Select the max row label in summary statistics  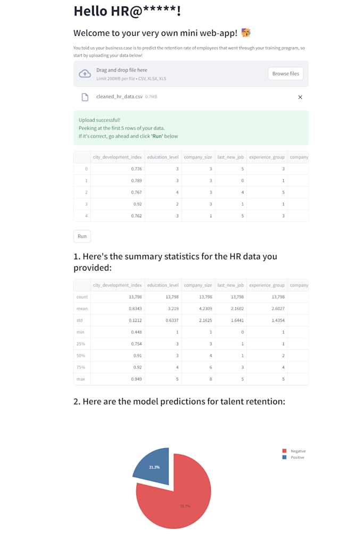click(x=82, y=379)
